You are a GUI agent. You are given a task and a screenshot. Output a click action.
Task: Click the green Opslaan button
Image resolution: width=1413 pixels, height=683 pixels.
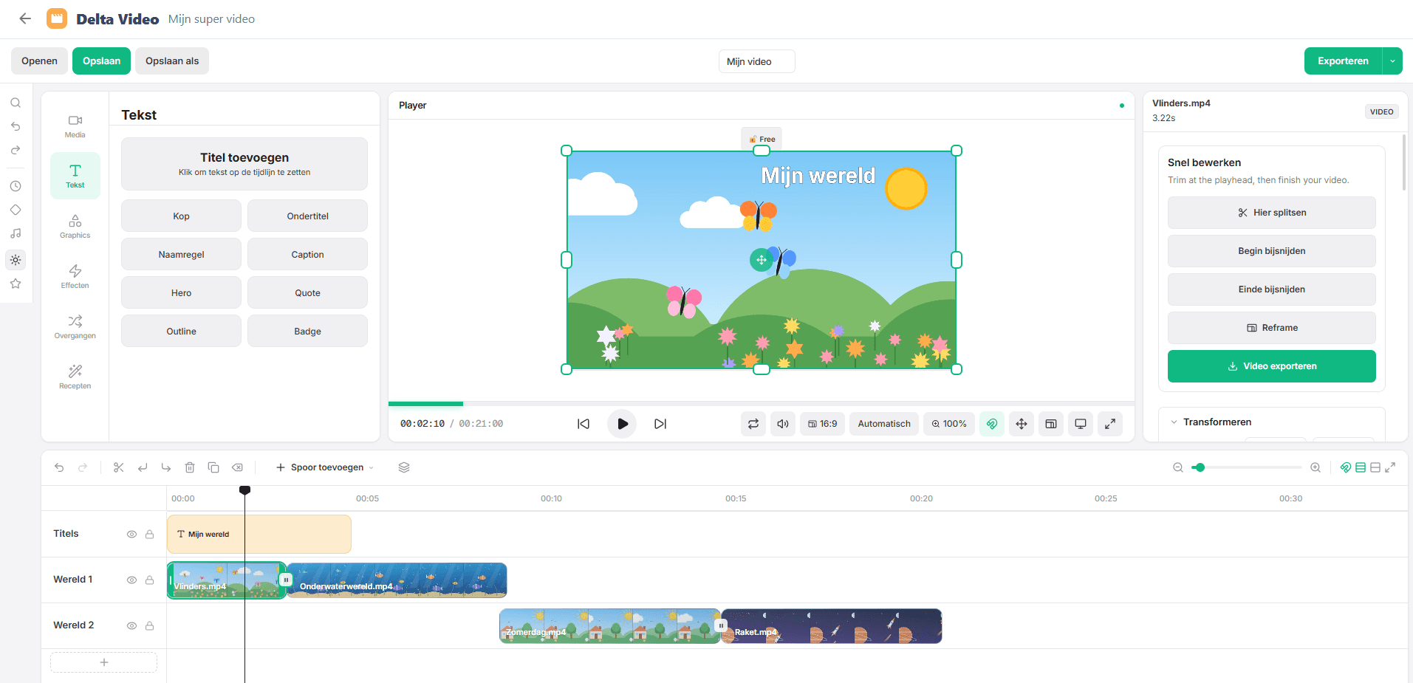101,61
